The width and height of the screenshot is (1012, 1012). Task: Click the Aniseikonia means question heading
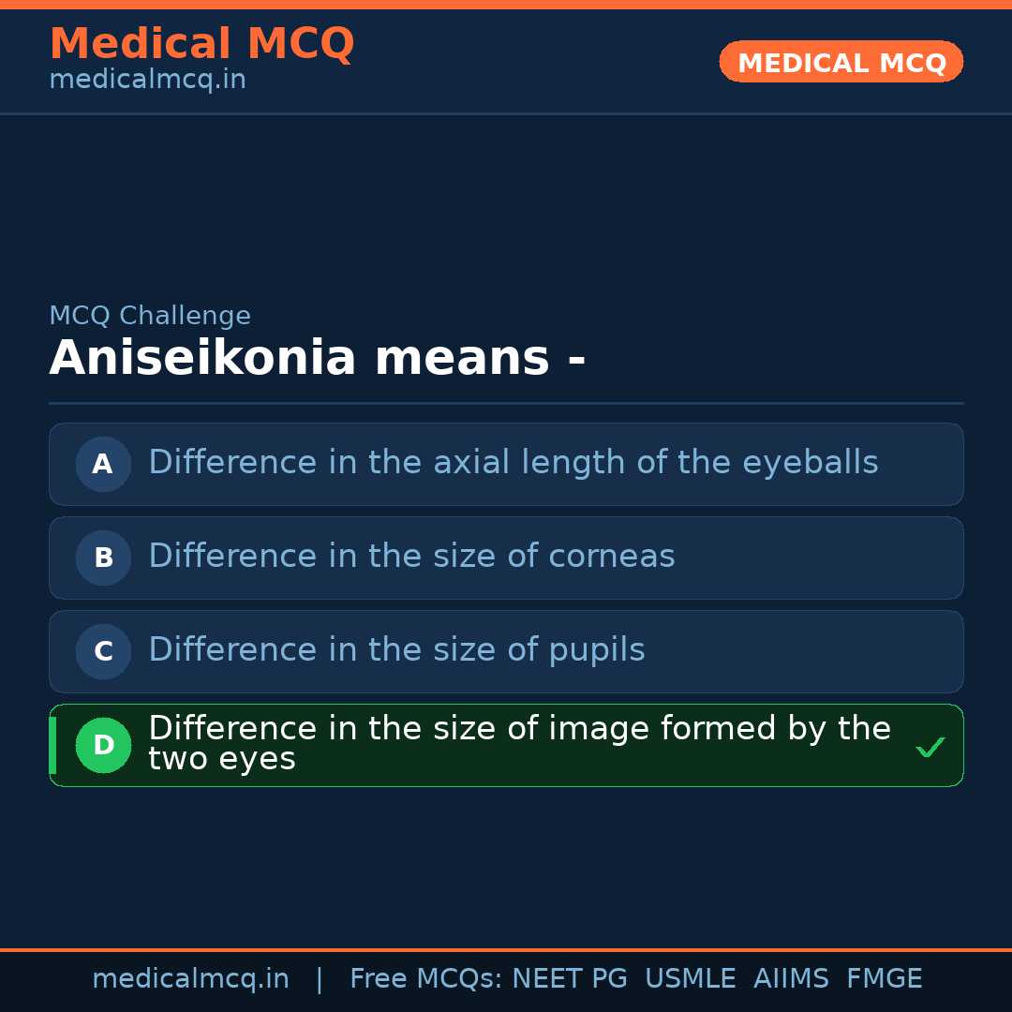pos(317,359)
